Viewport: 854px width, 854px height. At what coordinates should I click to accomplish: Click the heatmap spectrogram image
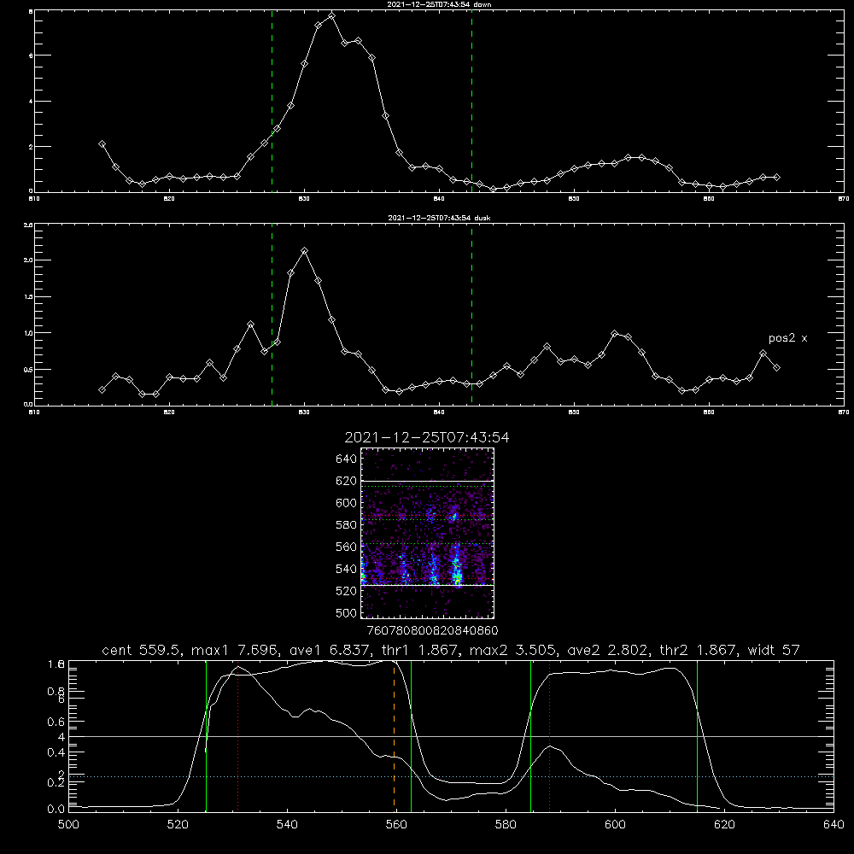(x=428, y=533)
